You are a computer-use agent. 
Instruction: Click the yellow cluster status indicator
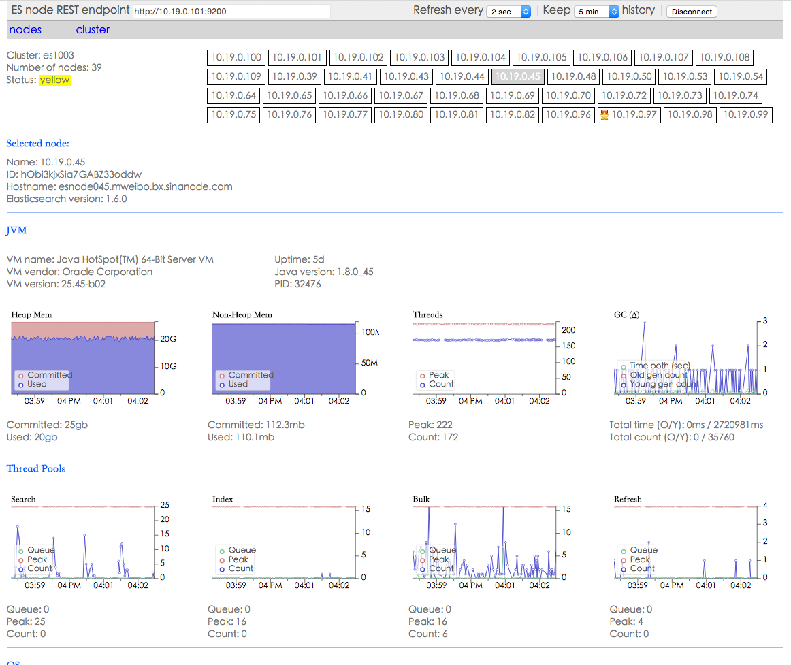tap(54, 80)
